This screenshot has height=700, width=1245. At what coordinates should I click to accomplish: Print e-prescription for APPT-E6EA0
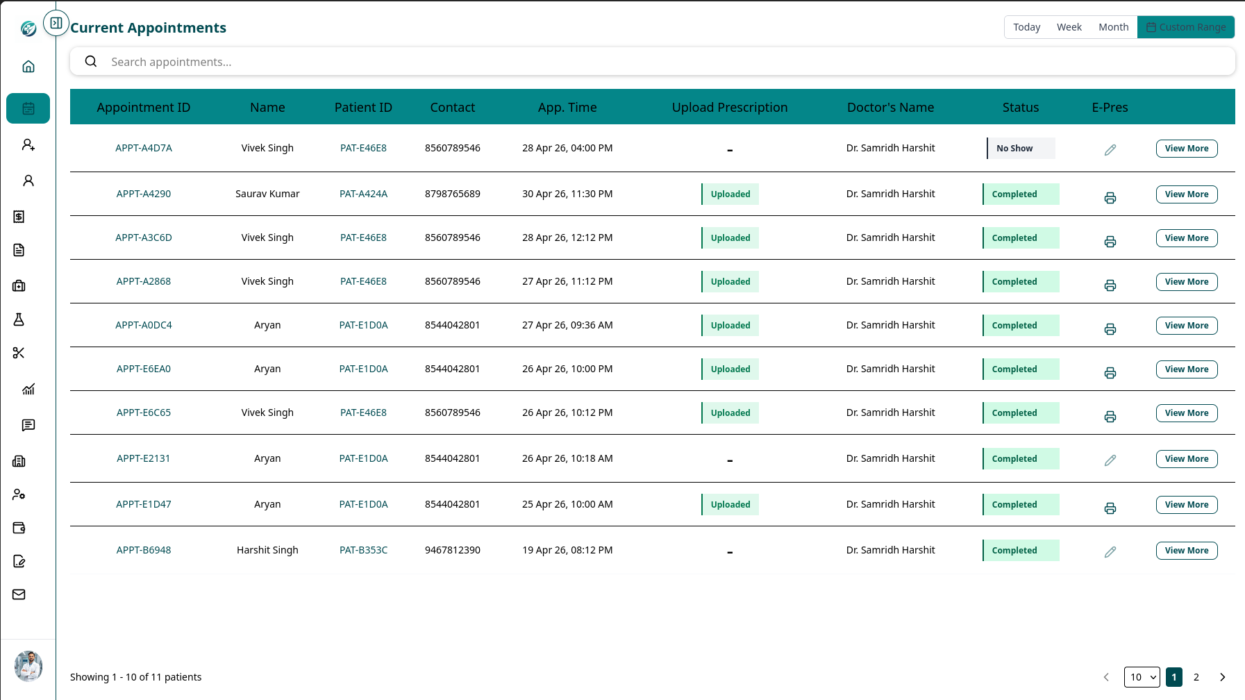tap(1110, 373)
